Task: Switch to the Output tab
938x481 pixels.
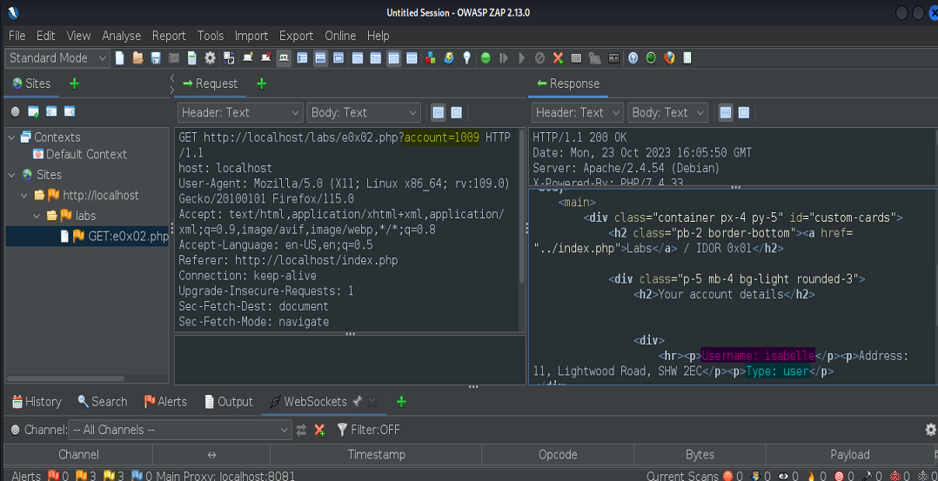Action: pos(229,402)
